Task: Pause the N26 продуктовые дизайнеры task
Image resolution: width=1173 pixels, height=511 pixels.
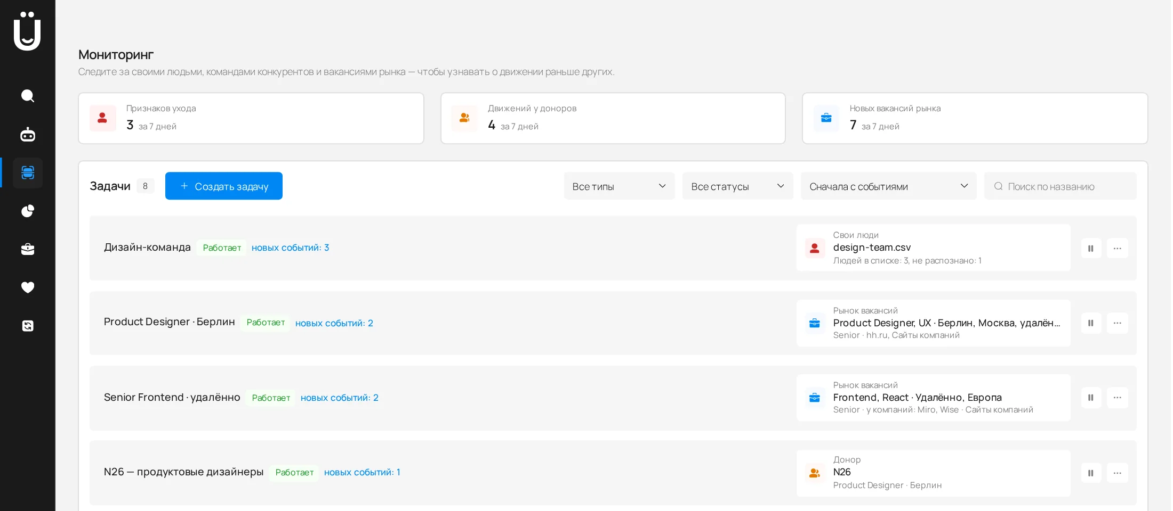Action: pyautogui.click(x=1091, y=473)
